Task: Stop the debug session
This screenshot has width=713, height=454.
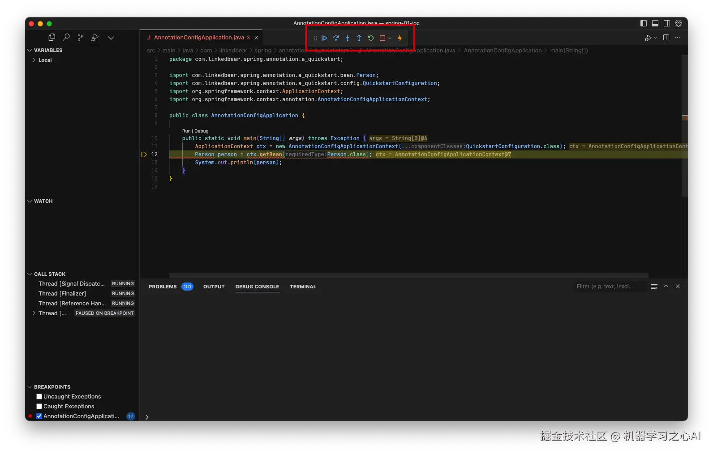Action: tap(382, 38)
